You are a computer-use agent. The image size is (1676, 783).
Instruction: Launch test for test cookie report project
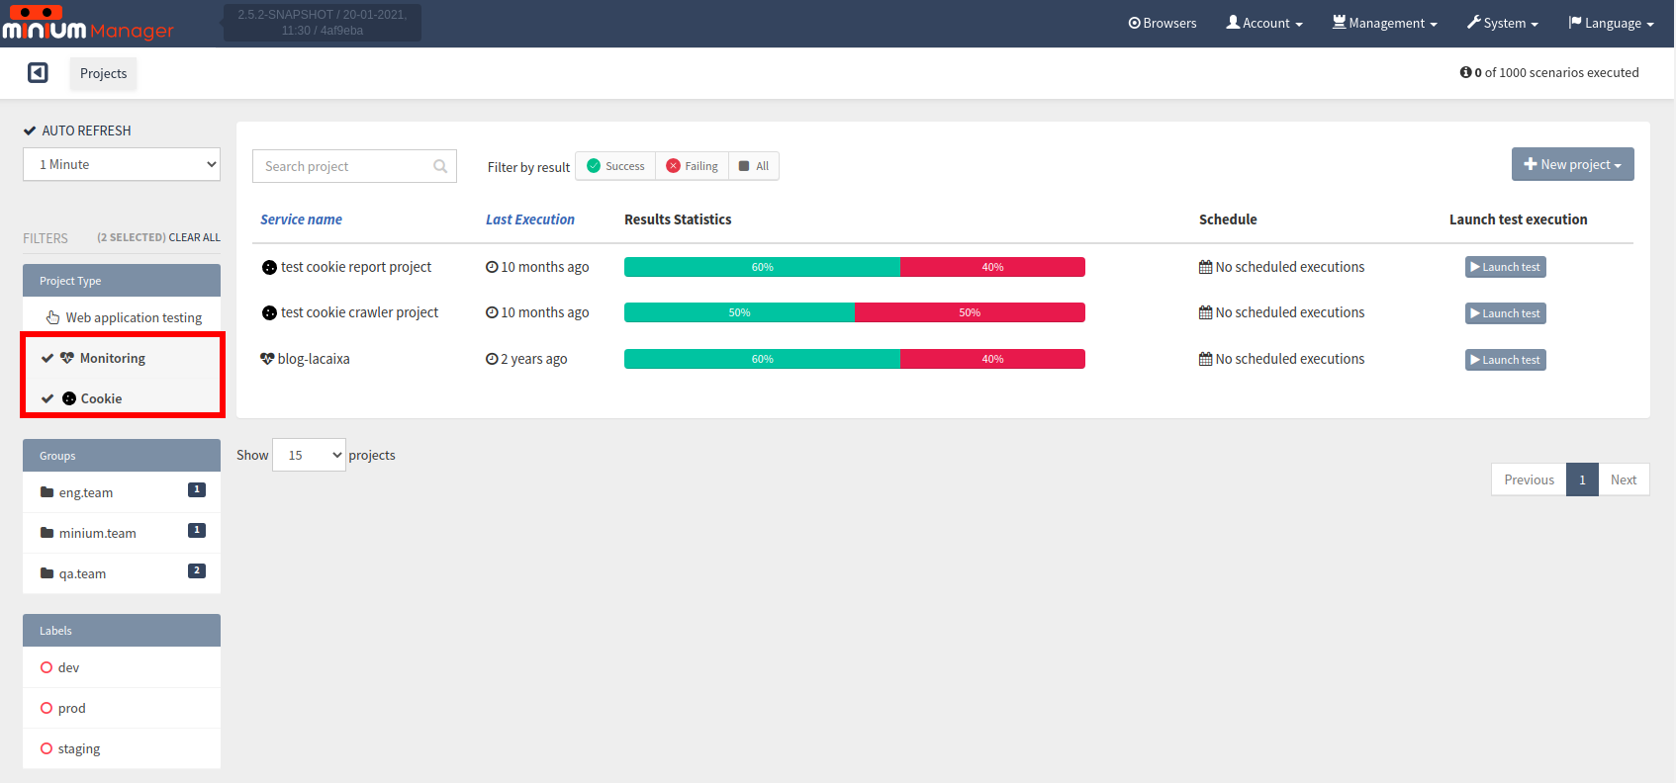(x=1505, y=267)
